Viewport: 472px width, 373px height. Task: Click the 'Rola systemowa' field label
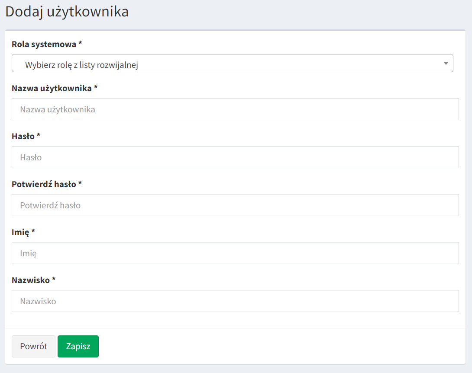click(44, 44)
